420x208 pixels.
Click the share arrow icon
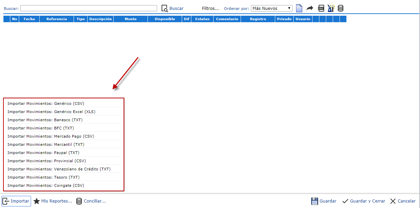coord(310,8)
